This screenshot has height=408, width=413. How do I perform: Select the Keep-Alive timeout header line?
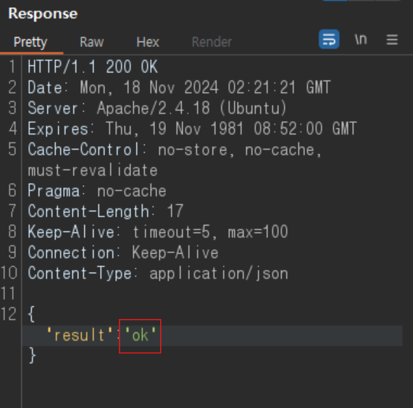coord(158,232)
